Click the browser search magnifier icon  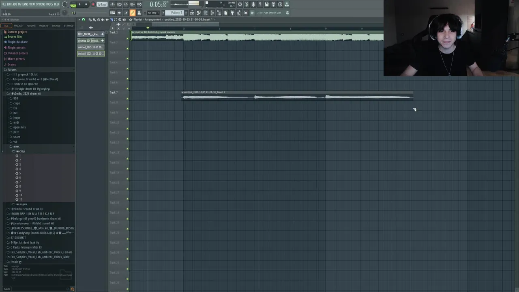pos(72,289)
